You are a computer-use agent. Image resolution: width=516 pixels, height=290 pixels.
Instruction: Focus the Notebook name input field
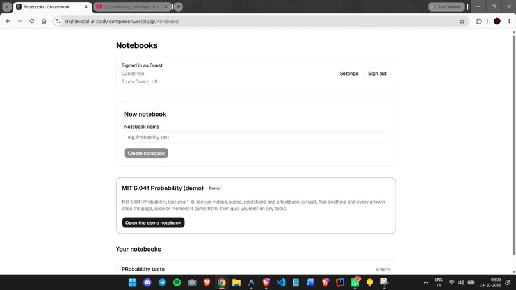tap(255, 137)
